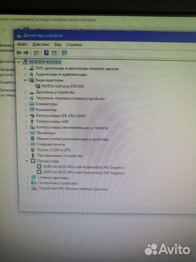
Task: Click the scan for hardware changes monitor icon
Action: pyautogui.click(x=64, y=53)
